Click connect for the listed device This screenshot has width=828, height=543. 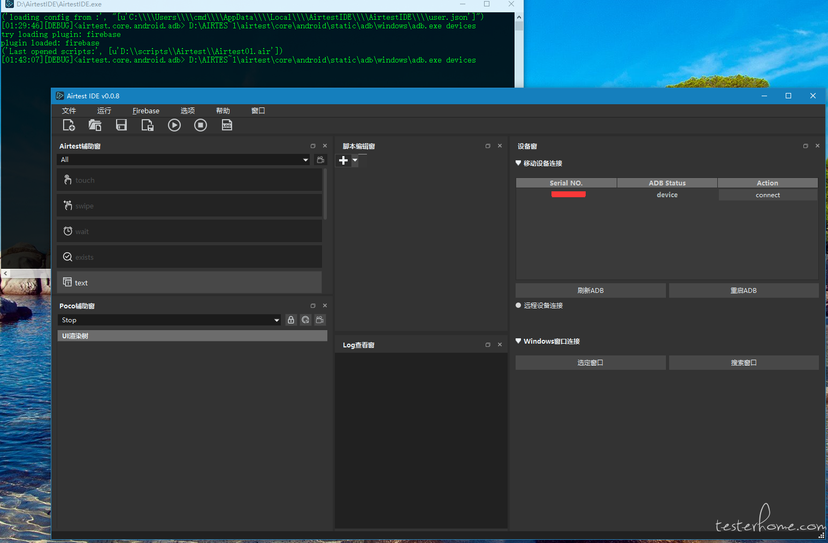pos(768,195)
